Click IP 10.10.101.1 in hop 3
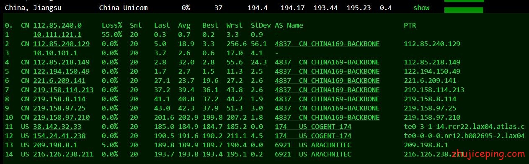529x164 pixels. pyautogui.click(x=55, y=53)
